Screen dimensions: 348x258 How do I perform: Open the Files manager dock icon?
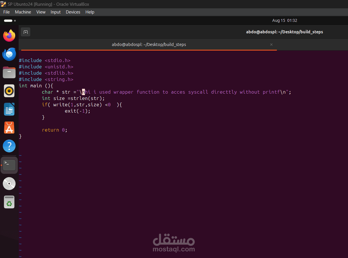point(9,72)
